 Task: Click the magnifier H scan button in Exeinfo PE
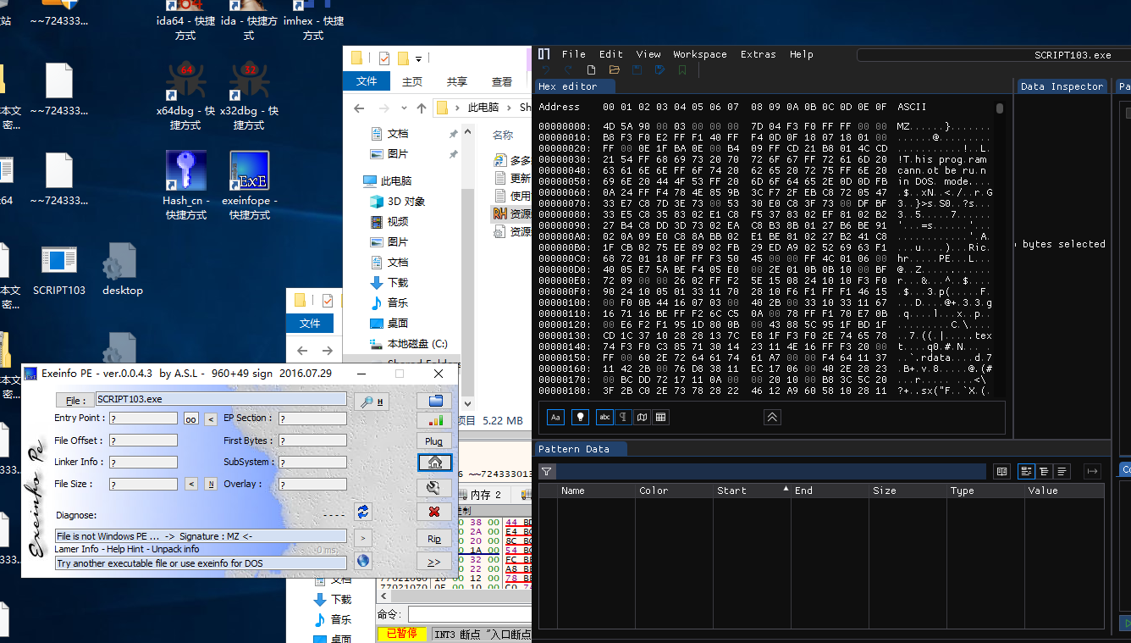[x=373, y=402]
